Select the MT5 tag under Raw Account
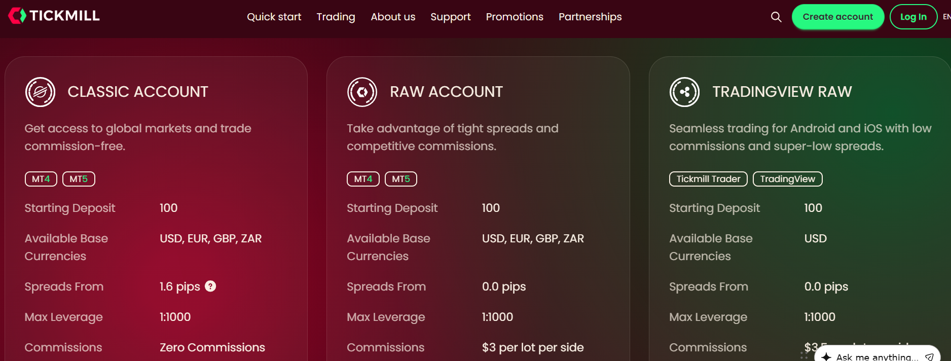The width and height of the screenshot is (951, 361). (x=401, y=179)
